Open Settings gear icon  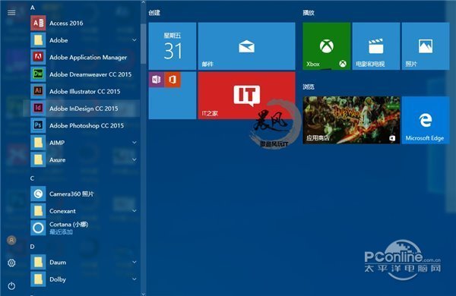pos(11,263)
